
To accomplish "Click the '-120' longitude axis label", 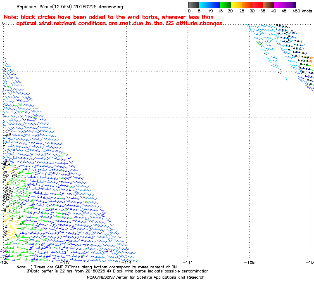I will pos(4,262).
